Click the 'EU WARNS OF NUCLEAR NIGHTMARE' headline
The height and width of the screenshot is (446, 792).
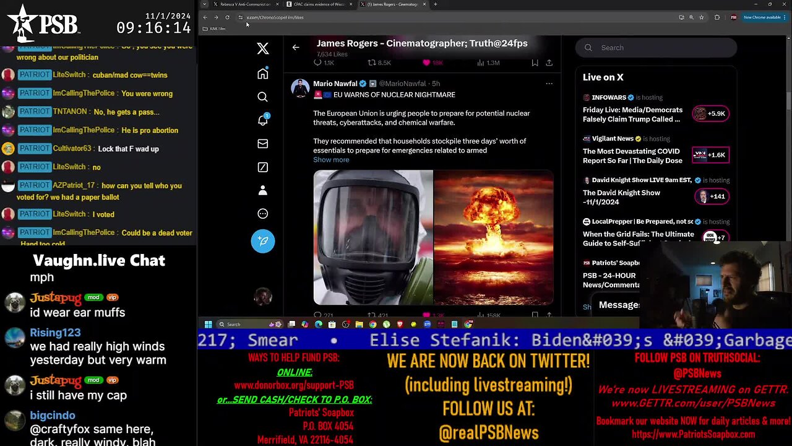[x=394, y=95]
